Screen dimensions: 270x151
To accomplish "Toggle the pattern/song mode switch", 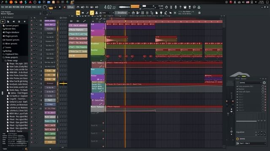I will pos(51,8).
